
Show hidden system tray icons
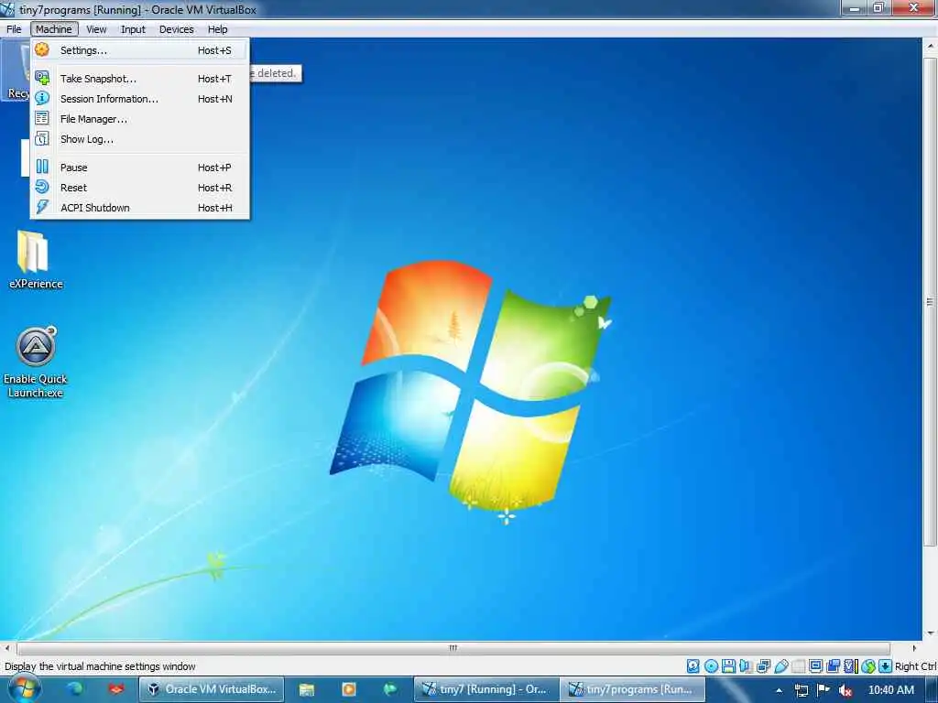pyautogui.click(x=779, y=690)
